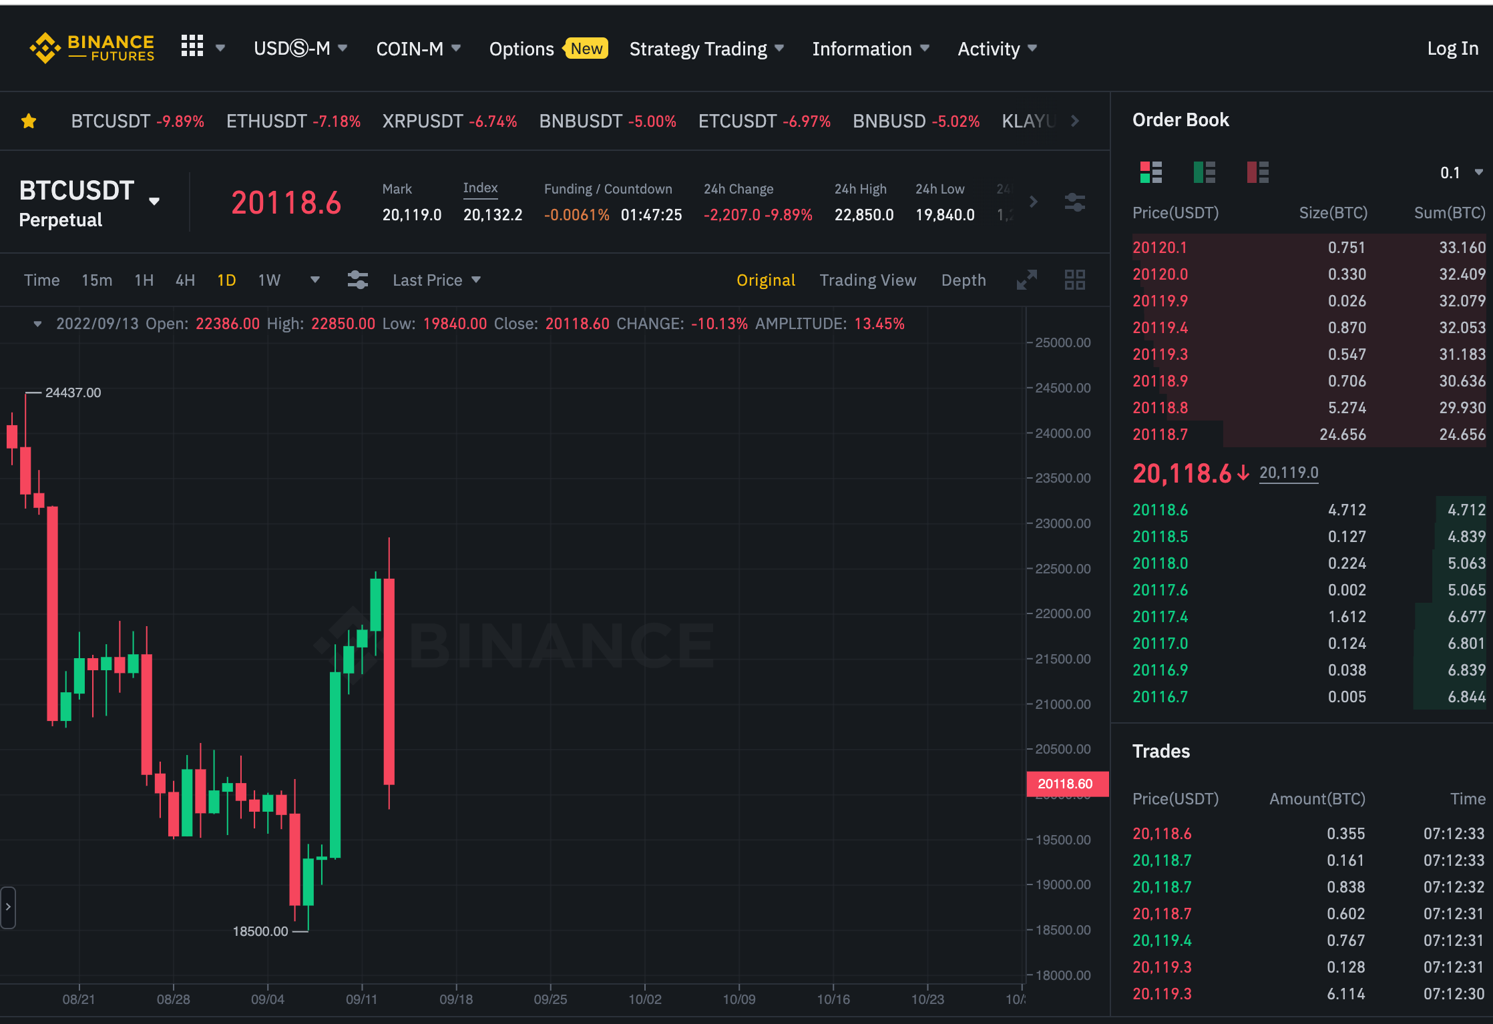Expand BTCUSDT Perpetual symbol selector

[x=154, y=202]
